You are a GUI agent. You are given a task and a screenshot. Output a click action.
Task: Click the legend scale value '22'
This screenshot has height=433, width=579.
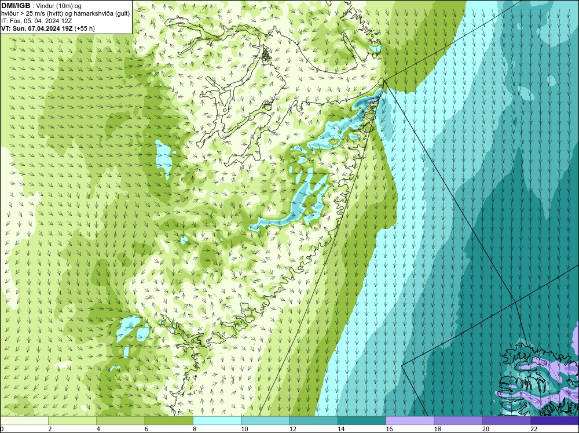(534, 429)
